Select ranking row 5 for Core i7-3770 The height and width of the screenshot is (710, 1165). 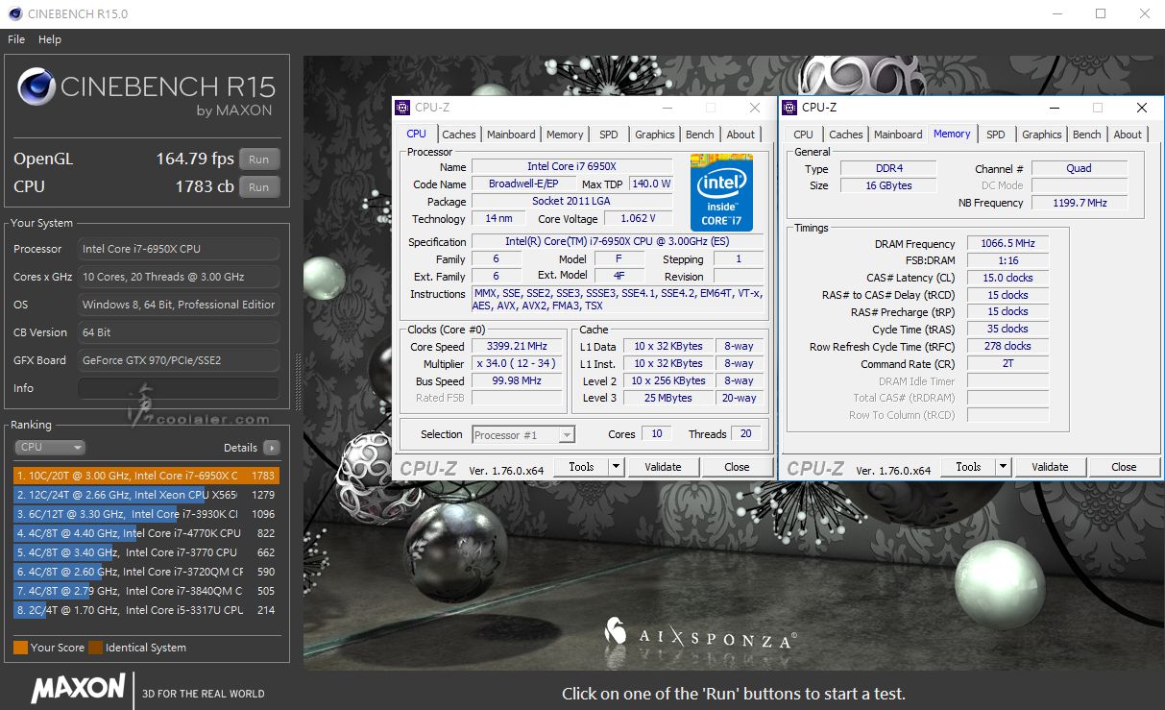[146, 552]
